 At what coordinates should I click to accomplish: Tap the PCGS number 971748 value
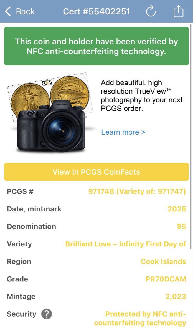137,191
